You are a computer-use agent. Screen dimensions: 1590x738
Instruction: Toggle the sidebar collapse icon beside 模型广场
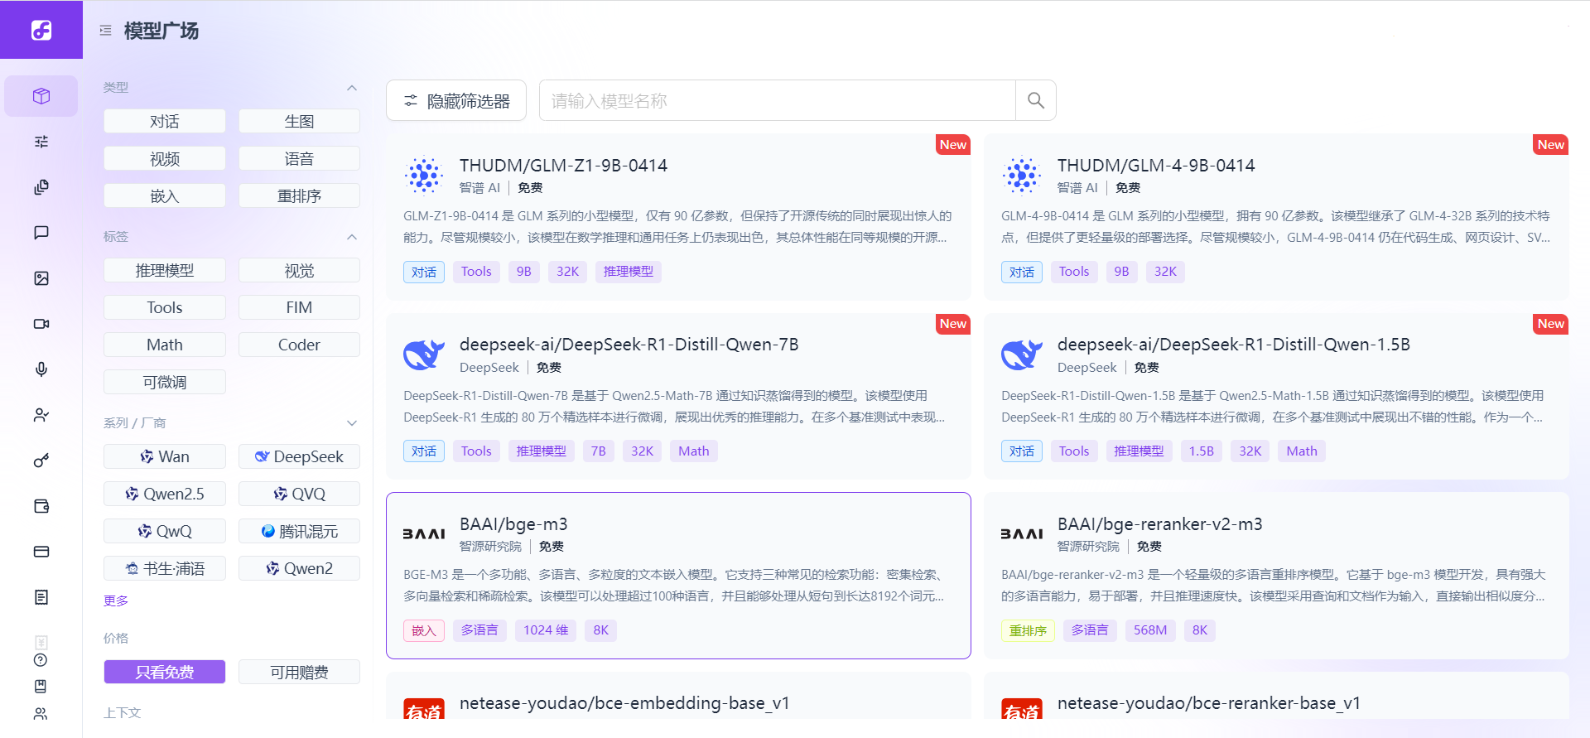point(105,31)
